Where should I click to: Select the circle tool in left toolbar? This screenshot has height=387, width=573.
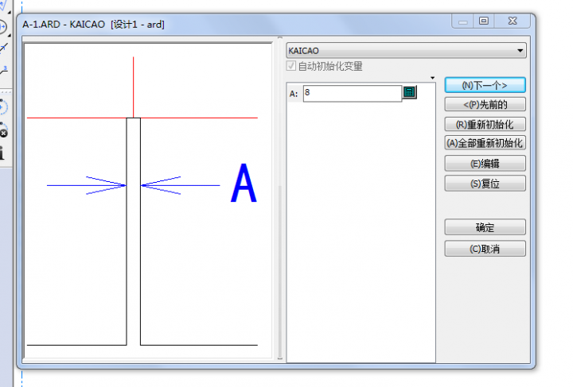(x=3, y=28)
